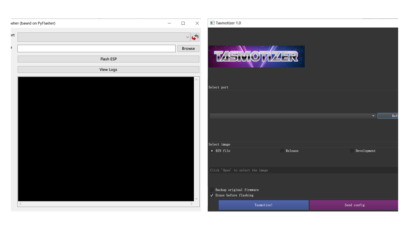Expand the Tasmotizer port selection combo box
The image size is (409, 230).
tap(293, 116)
